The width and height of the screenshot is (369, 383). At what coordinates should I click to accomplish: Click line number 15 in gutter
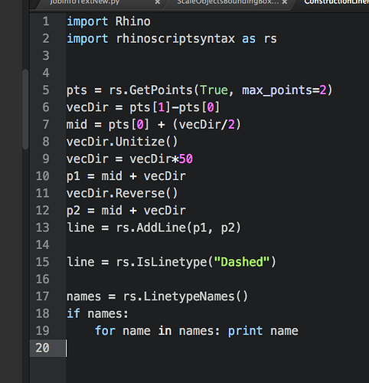pos(42,262)
